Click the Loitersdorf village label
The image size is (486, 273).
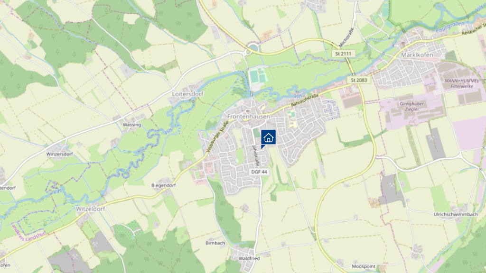(x=188, y=94)
